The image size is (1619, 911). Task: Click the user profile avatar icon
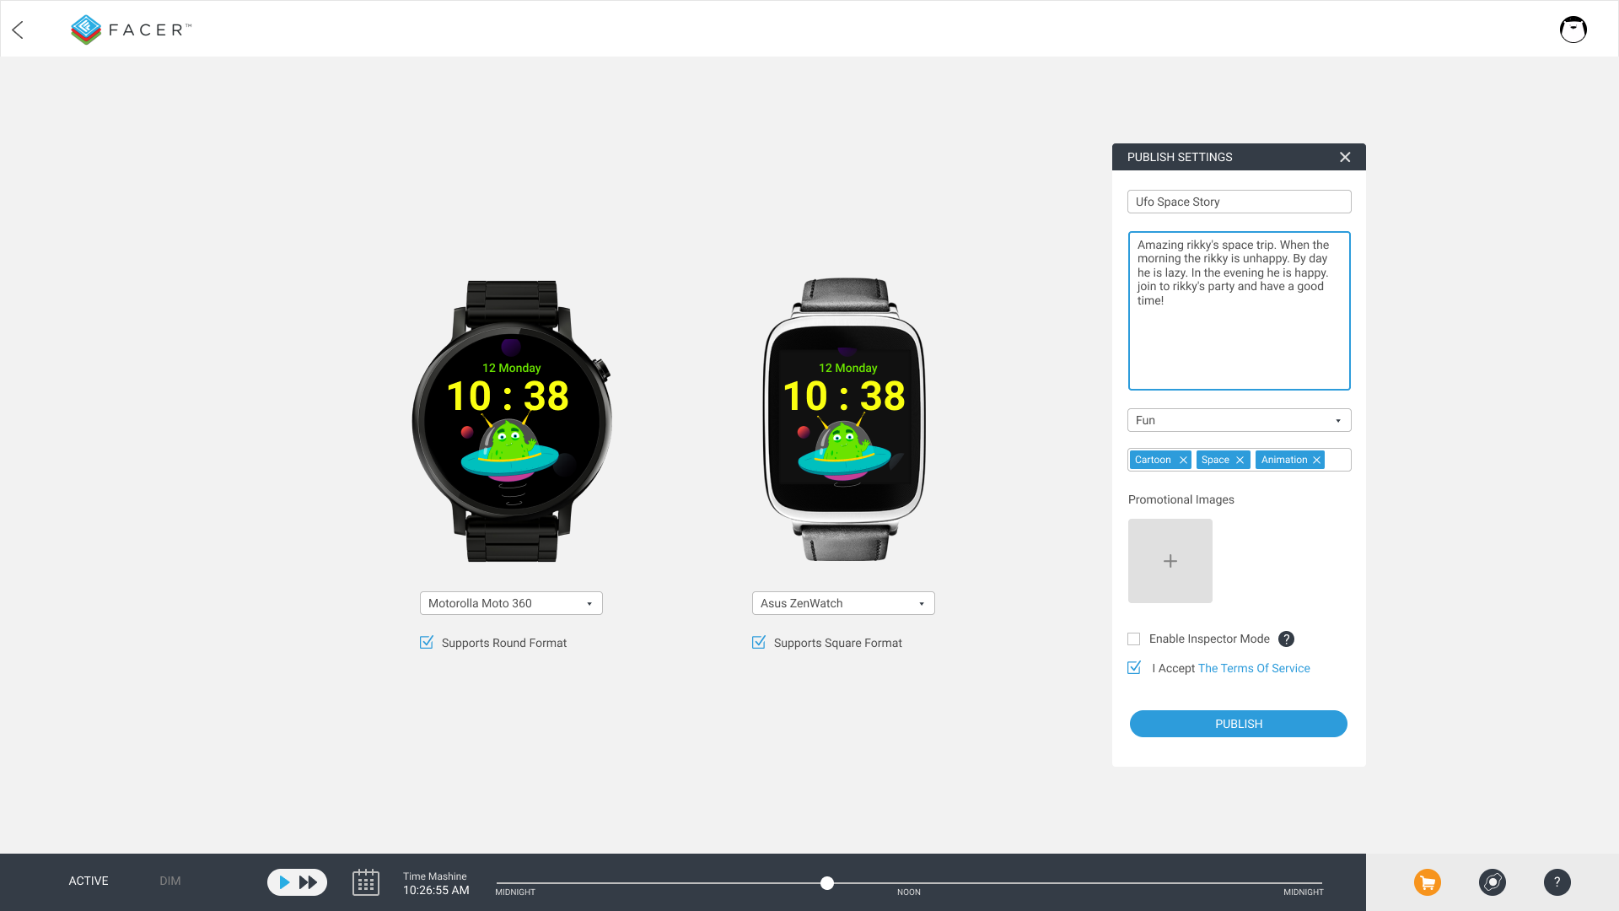(1573, 30)
